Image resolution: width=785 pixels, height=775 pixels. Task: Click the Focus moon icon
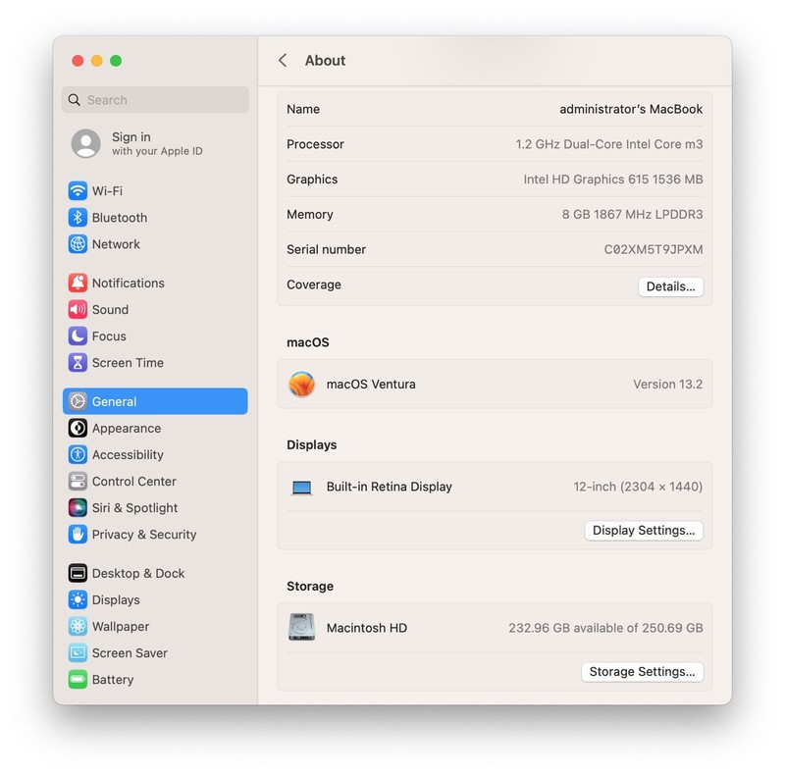[x=78, y=336]
